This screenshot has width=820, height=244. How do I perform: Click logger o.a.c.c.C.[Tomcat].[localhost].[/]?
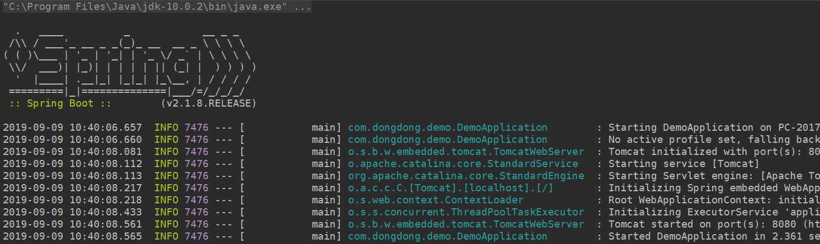tap(450, 188)
